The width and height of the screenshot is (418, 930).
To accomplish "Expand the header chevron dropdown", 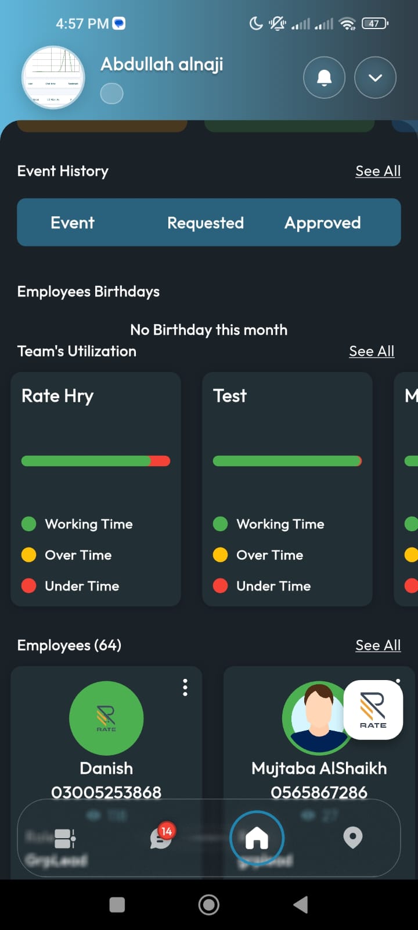I will point(375,78).
